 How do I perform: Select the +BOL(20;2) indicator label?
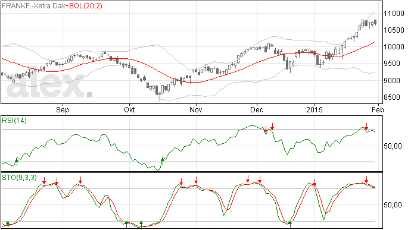point(83,6)
